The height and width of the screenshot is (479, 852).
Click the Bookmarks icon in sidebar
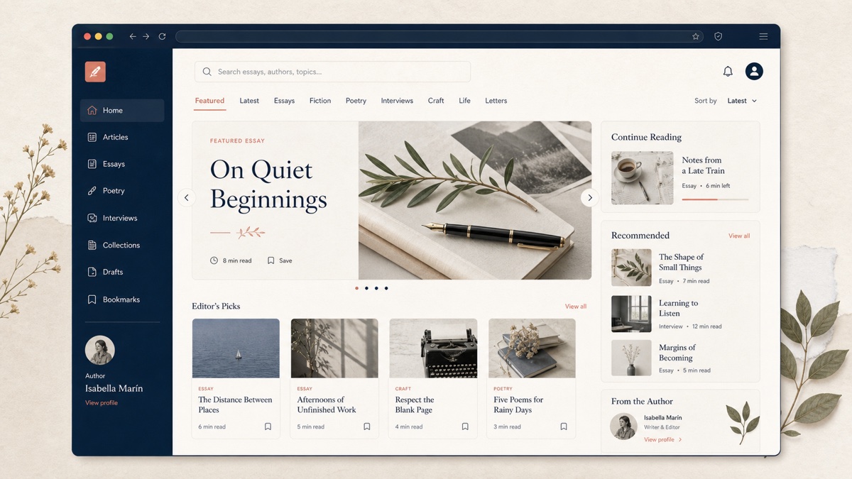(92, 299)
